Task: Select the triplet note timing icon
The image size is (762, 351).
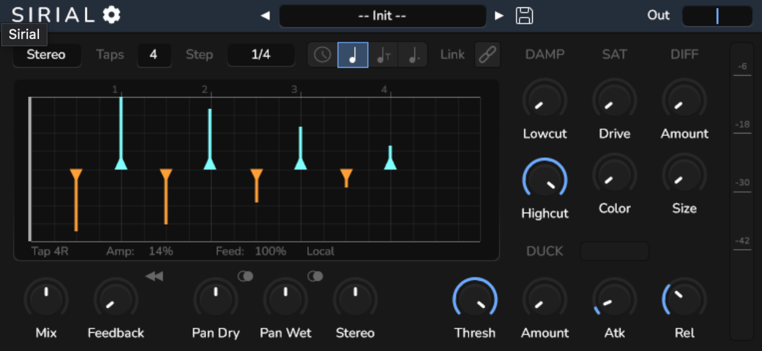Action: (383, 55)
